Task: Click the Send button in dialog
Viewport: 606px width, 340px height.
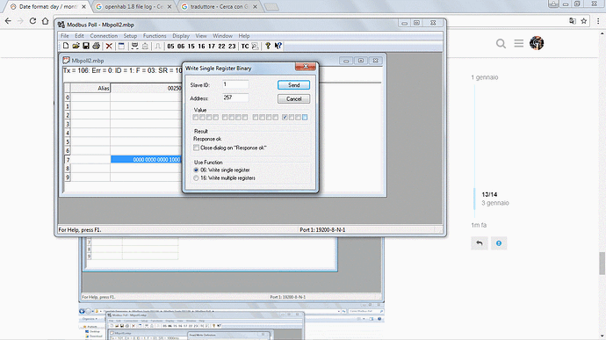Action: 293,85
